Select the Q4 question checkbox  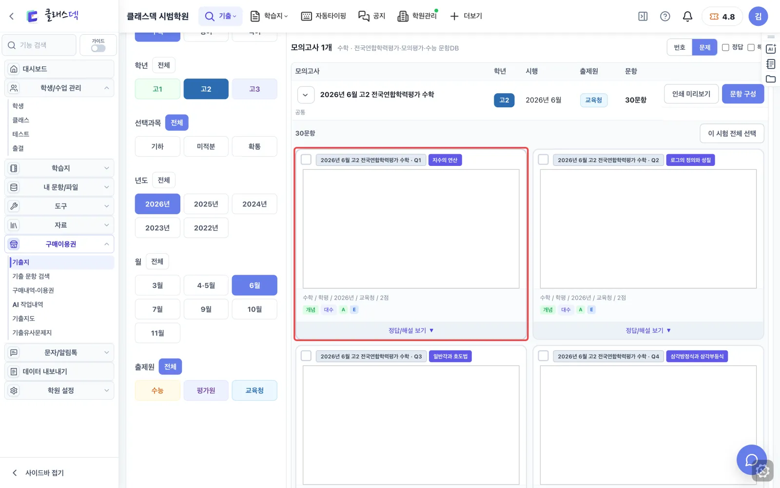(x=543, y=356)
